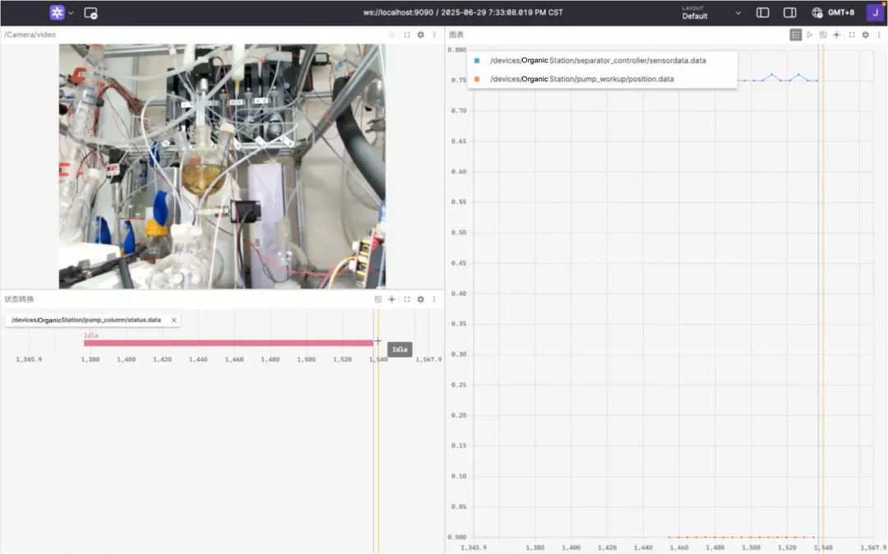
Task: Click the Add panel icon
Action: pos(90,13)
